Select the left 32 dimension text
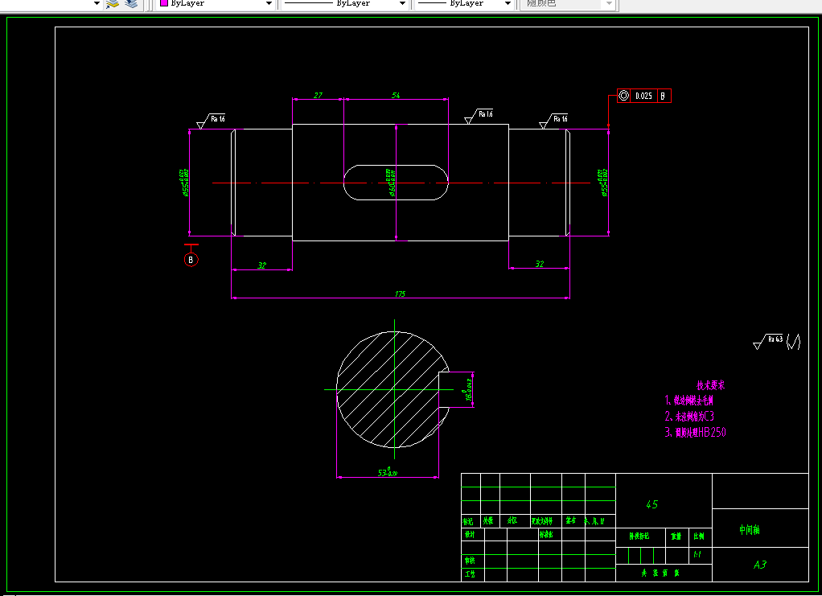 261,265
